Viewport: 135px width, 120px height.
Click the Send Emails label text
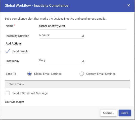20,51
